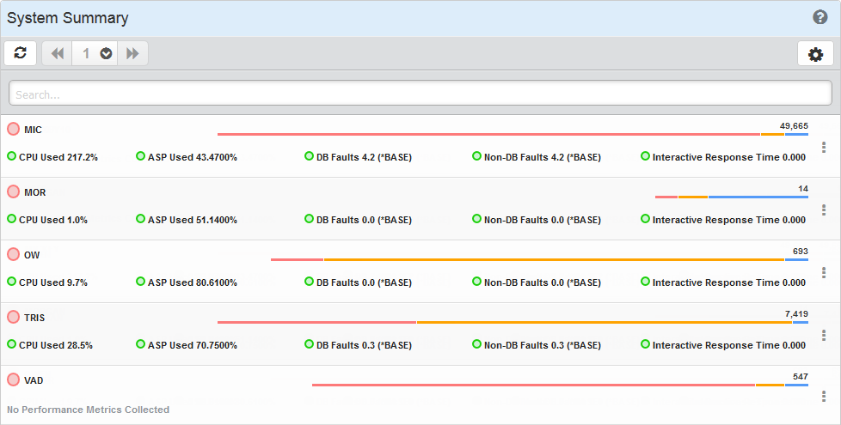The height and width of the screenshot is (425, 841).
Task: Click the MIC system status circle
Action: coord(13,129)
